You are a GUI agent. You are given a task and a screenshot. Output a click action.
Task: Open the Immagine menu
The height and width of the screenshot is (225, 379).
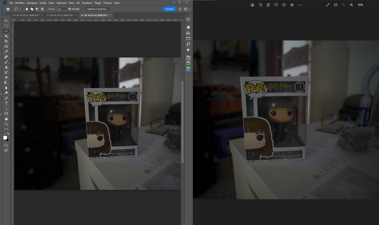click(32, 3)
